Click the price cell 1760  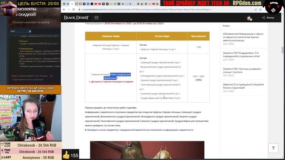pyautogui.click(x=199, y=47)
